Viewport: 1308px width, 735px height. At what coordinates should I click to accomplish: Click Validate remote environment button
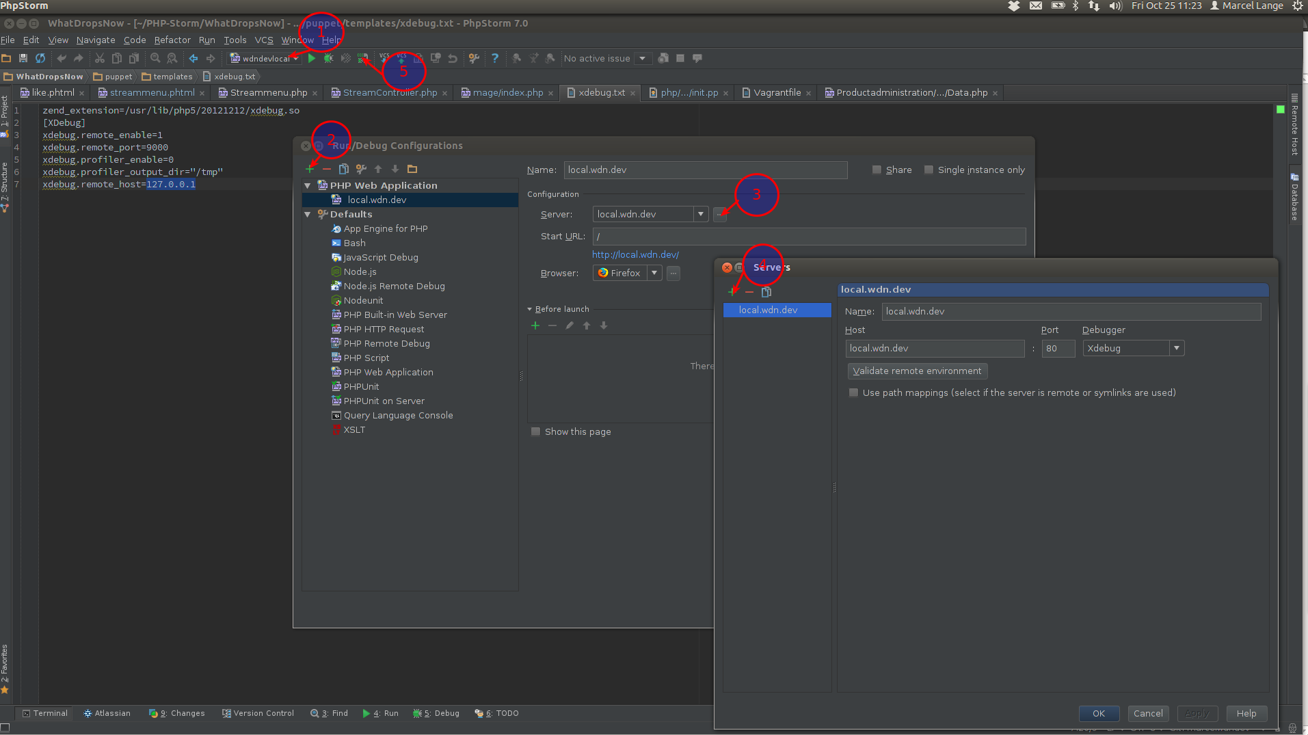[x=917, y=371]
